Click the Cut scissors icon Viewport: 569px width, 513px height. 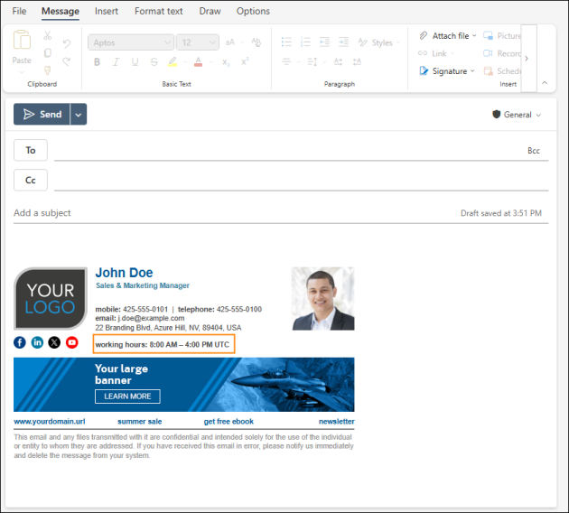[48, 35]
